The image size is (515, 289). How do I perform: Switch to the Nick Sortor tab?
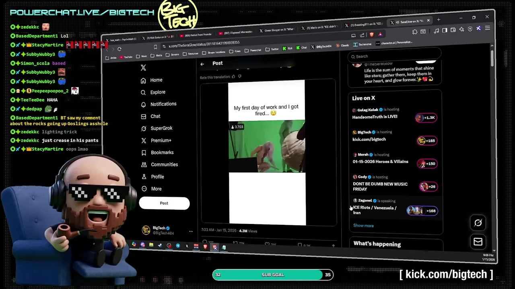click(159, 38)
